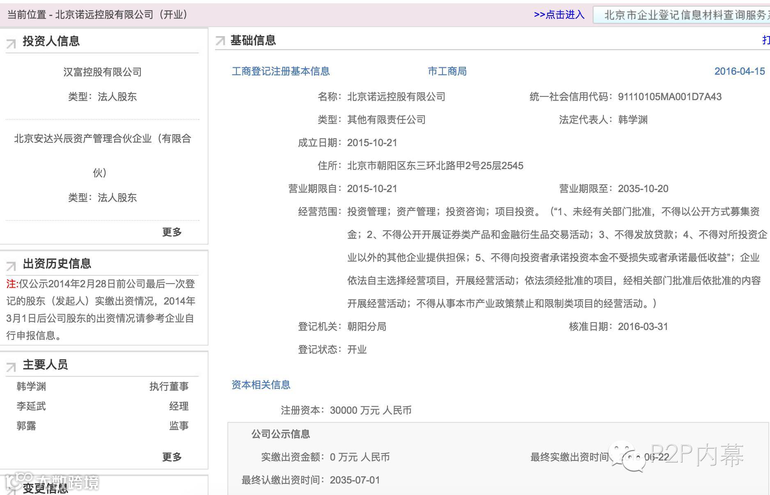Click the 登记状态 value 开业
Viewport: 770px width, 495px height.
pos(357,350)
